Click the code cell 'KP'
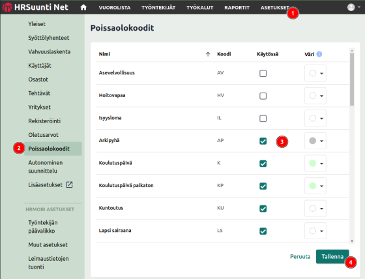This screenshot has width=365, height=279. coord(220,185)
